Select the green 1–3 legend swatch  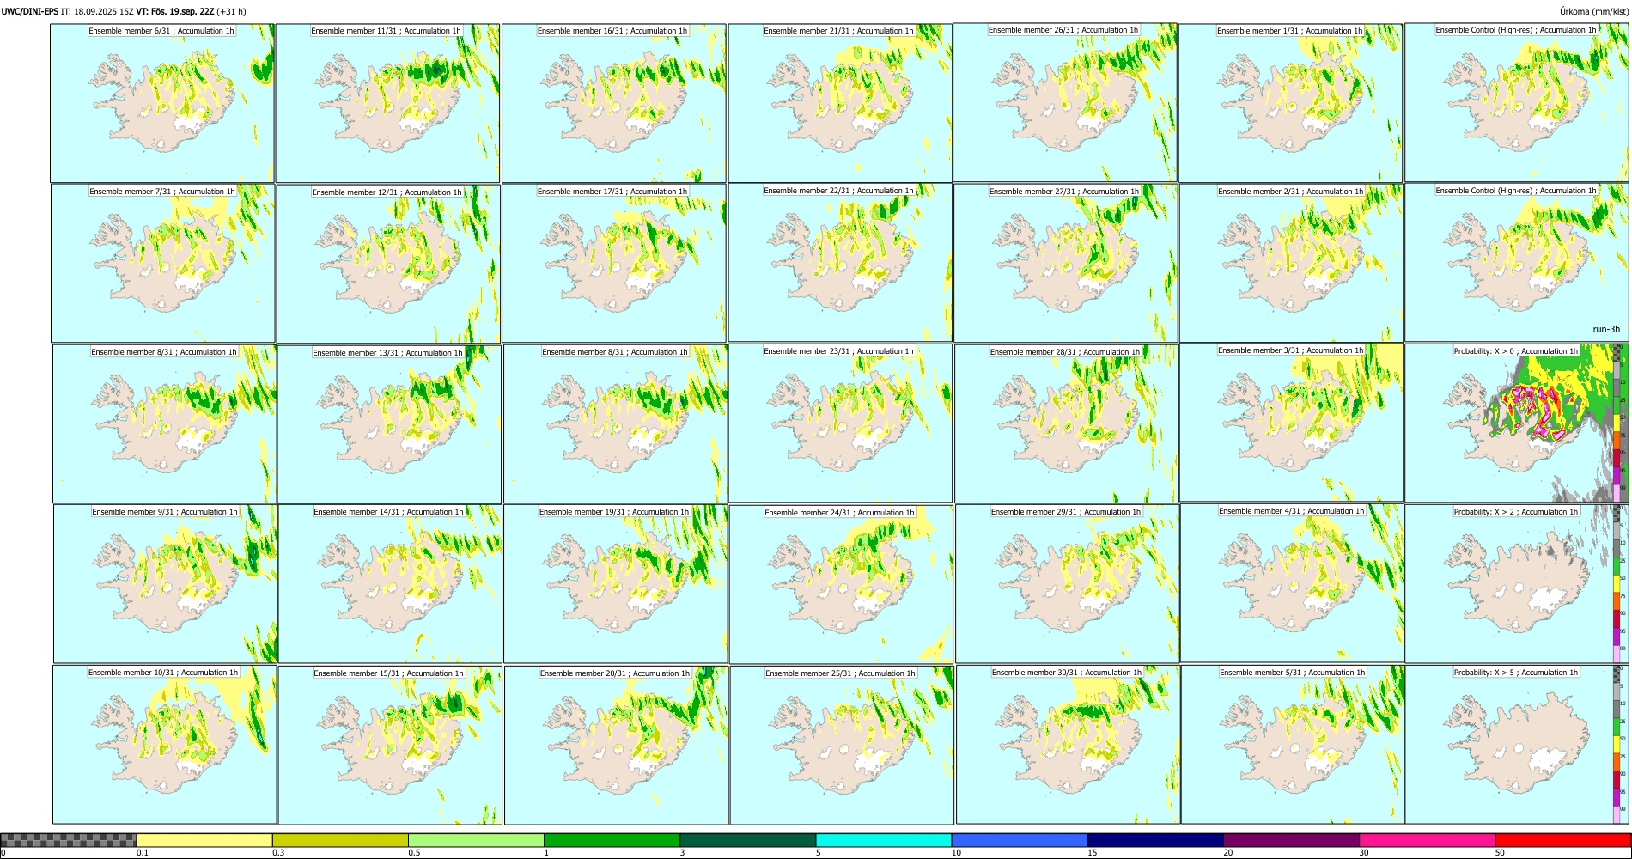point(612,840)
